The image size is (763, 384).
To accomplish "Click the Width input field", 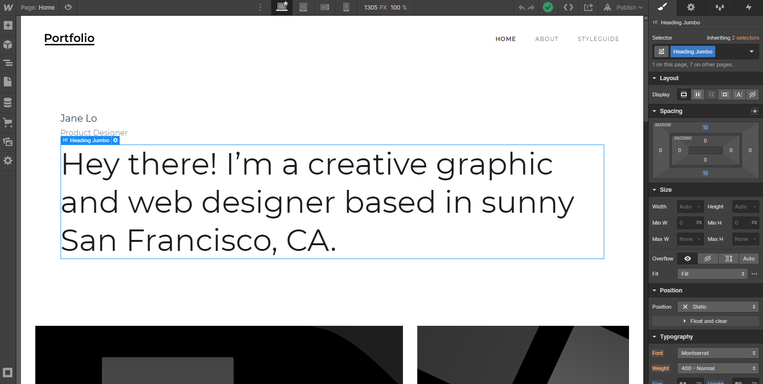I will coord(691,207).
